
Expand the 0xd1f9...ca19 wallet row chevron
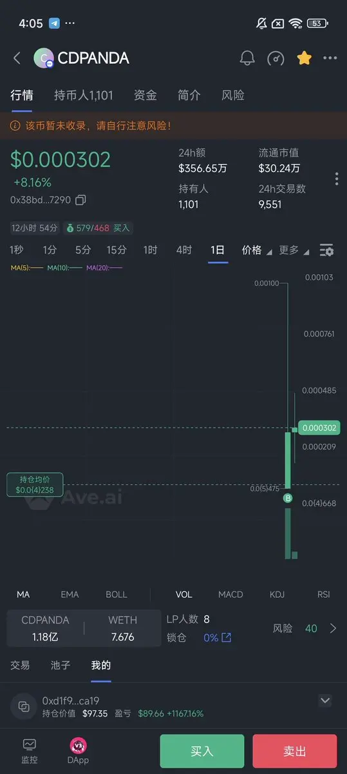[x=325, y=700]
